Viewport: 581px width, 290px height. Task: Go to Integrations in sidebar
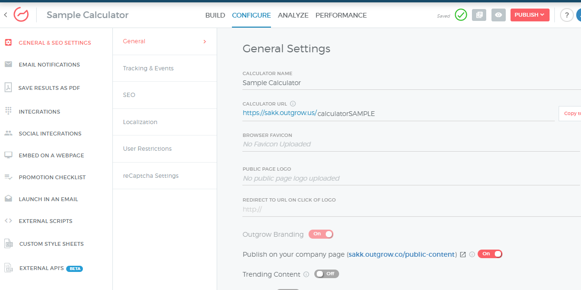(40, 112)
